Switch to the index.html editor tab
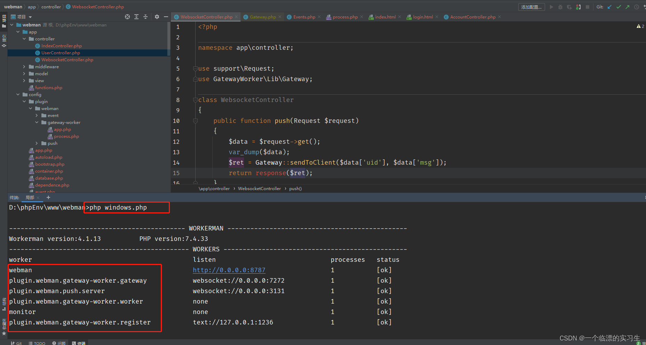Image resolution: width=646 pixels, height=345 pixels. (385, 17)
